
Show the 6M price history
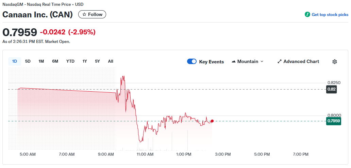pos(55,61)
